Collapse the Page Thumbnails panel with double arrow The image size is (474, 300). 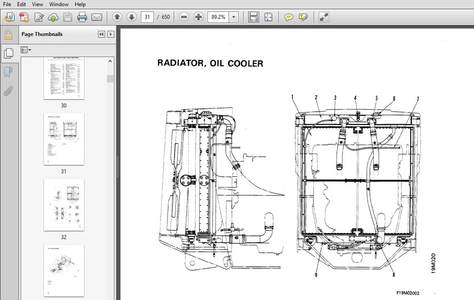coord(102,34)
